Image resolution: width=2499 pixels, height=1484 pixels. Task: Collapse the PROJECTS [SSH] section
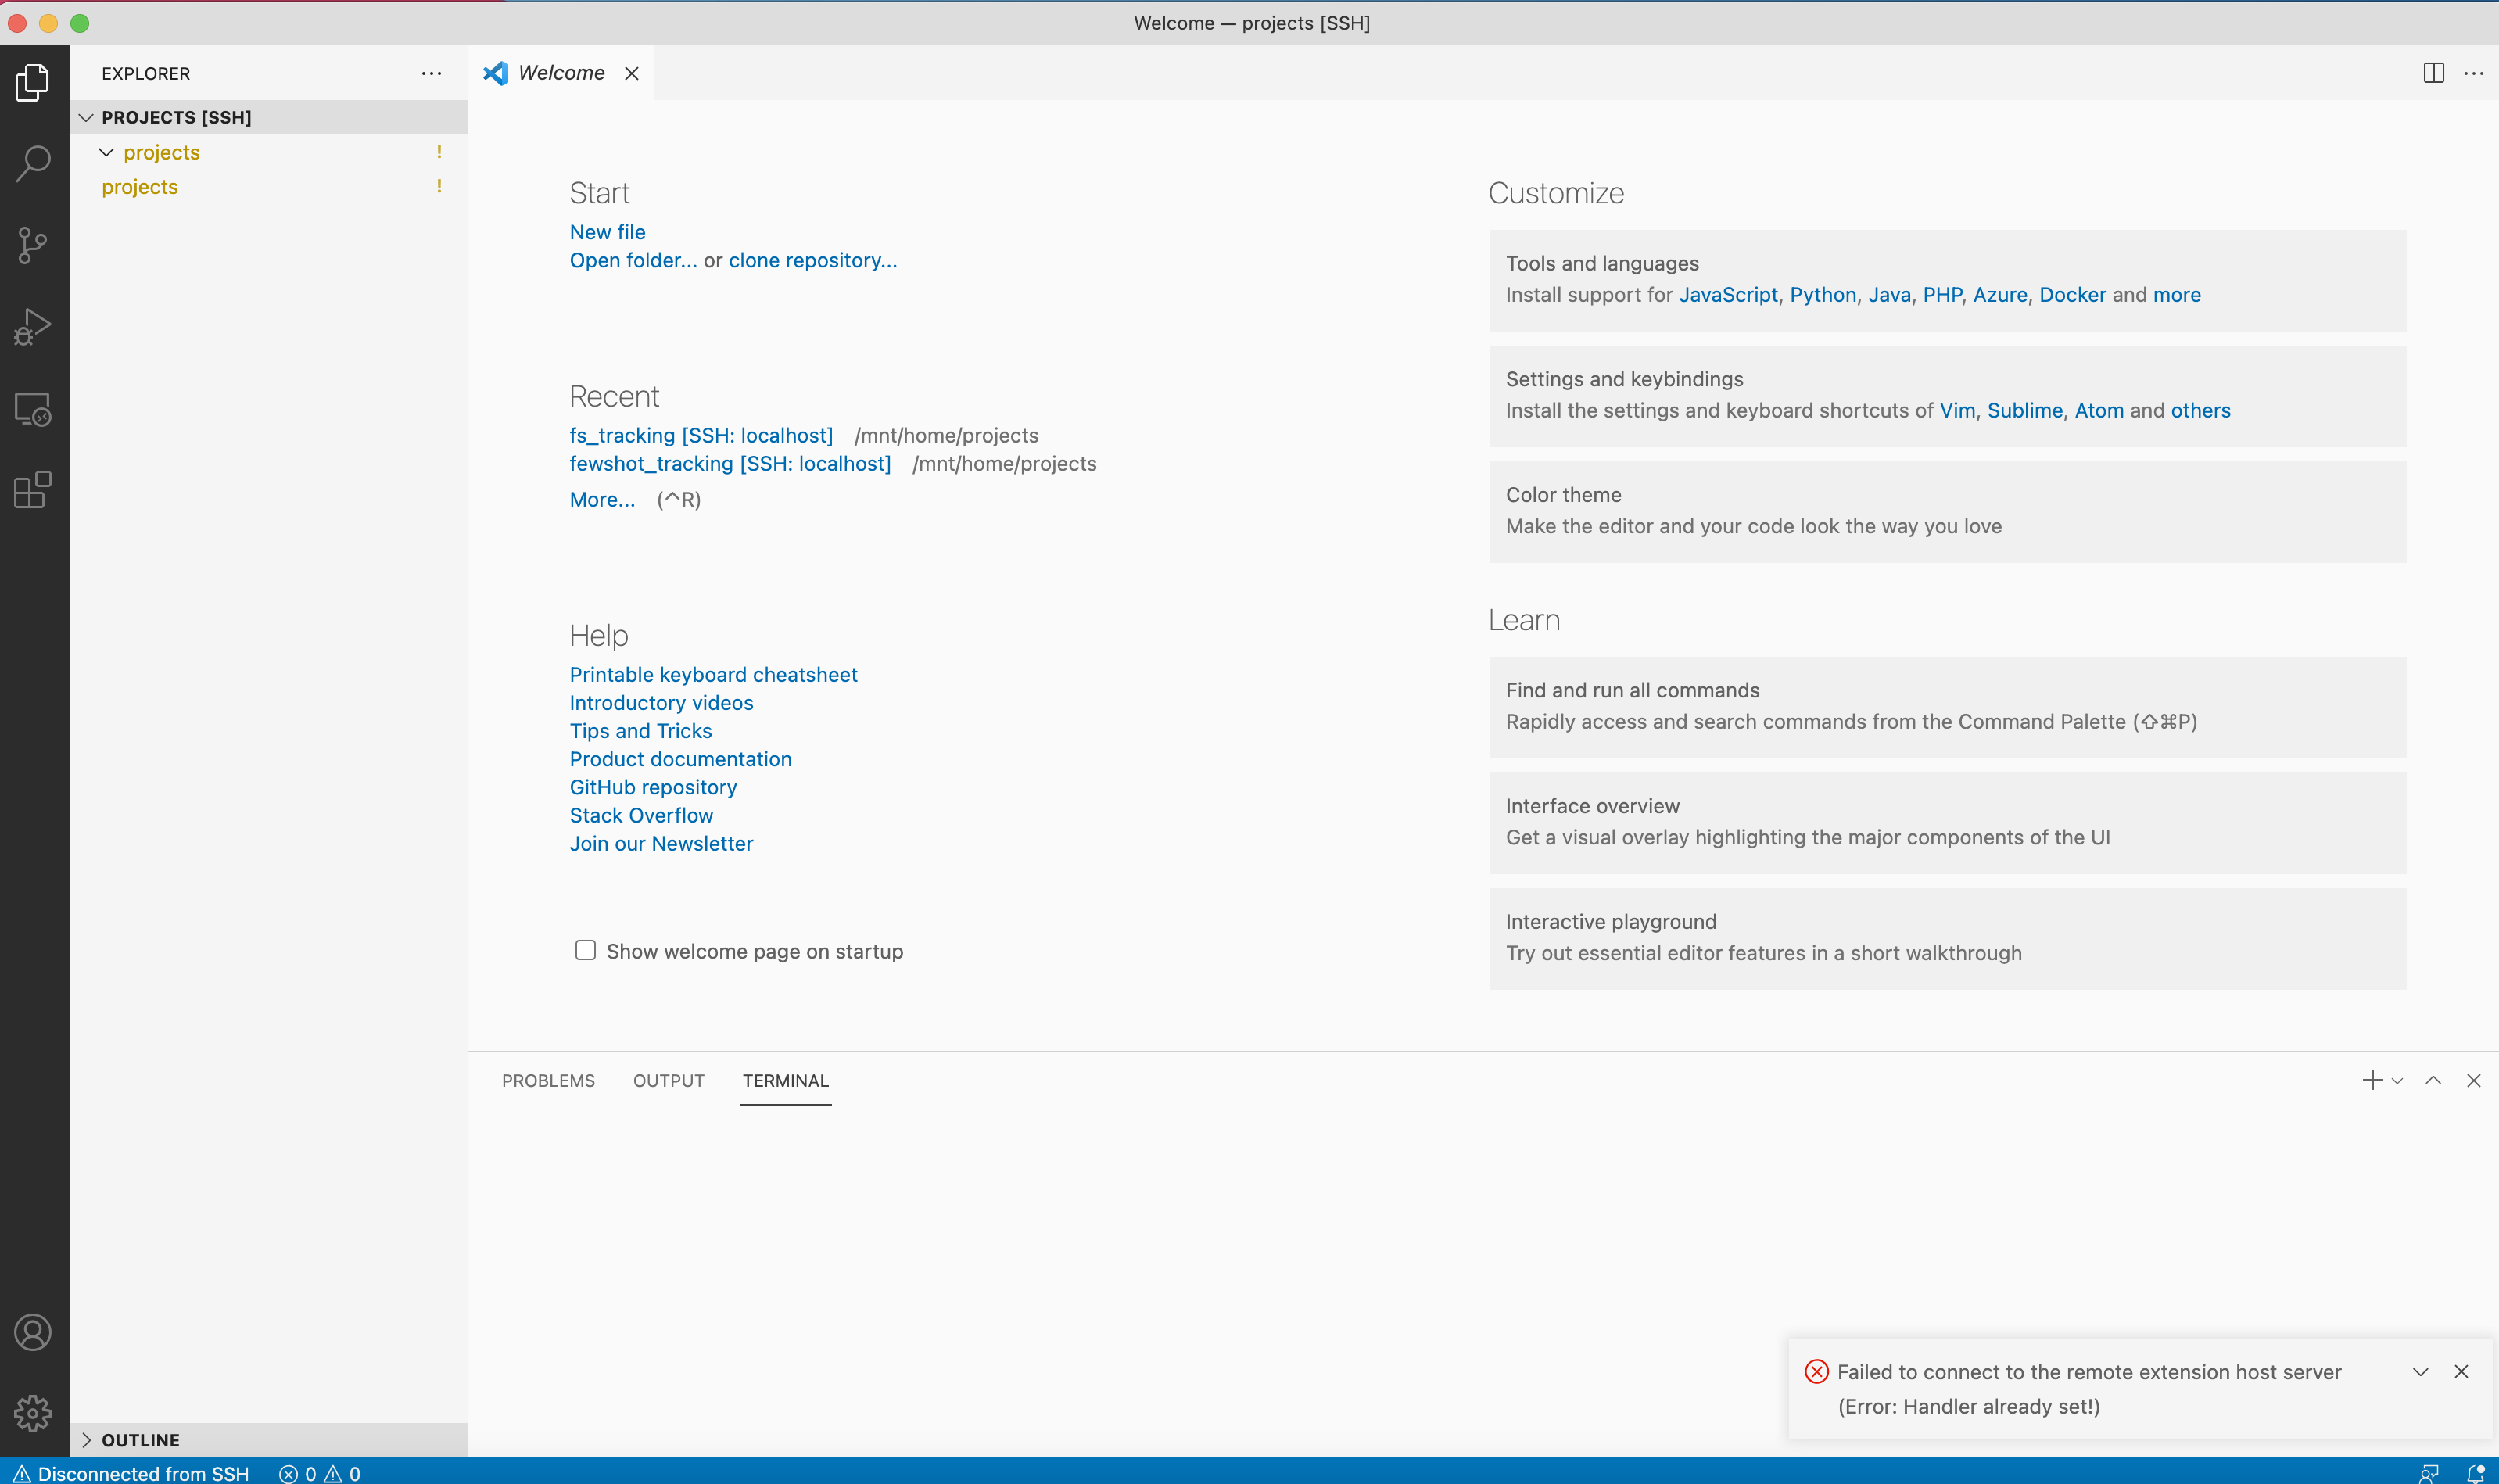[x=87, y=117]
